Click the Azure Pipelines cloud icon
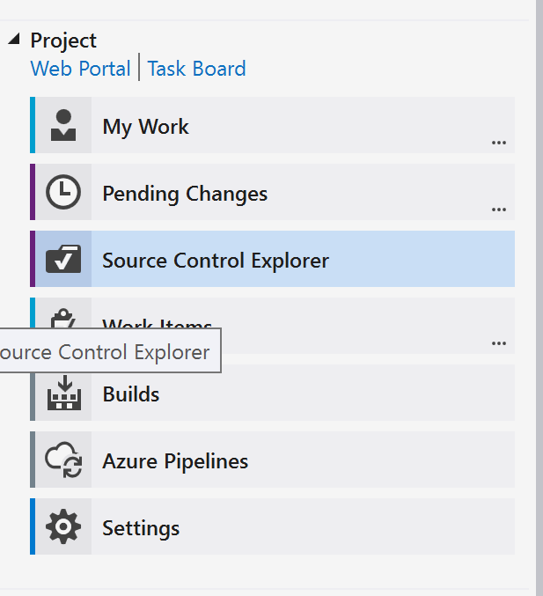Viewport: 543px width, 596px height. 62,460
